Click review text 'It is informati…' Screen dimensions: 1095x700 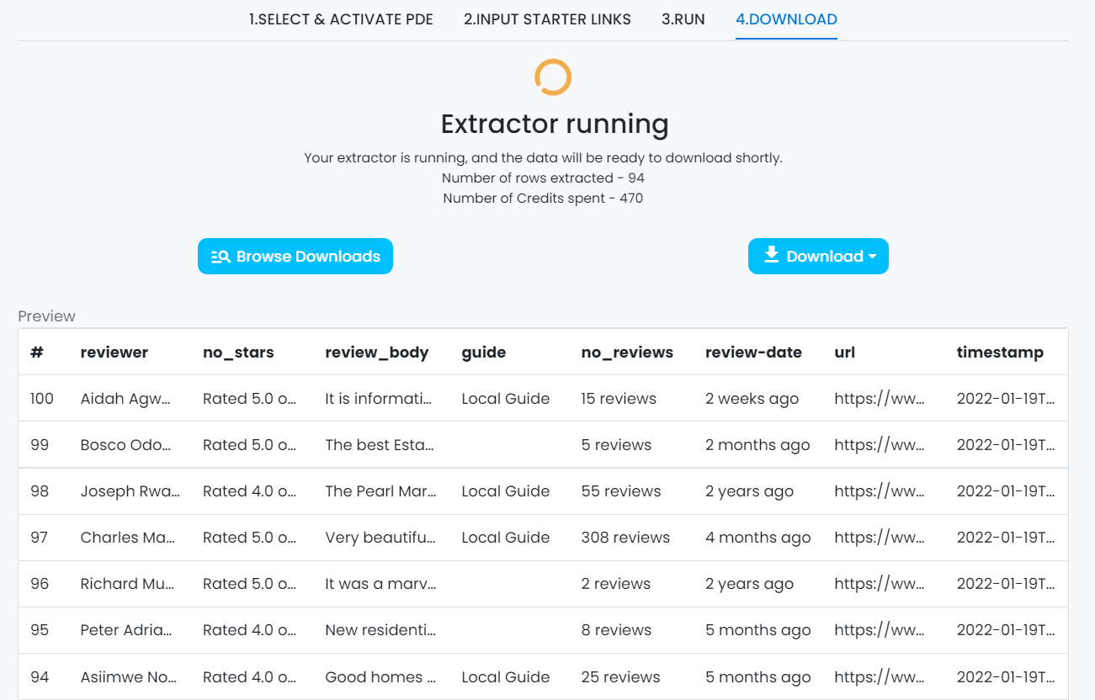tap(380, 399)
